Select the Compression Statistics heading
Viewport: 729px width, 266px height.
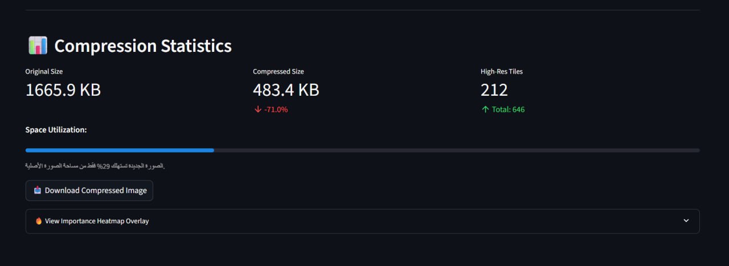click(x=143, y=46)
